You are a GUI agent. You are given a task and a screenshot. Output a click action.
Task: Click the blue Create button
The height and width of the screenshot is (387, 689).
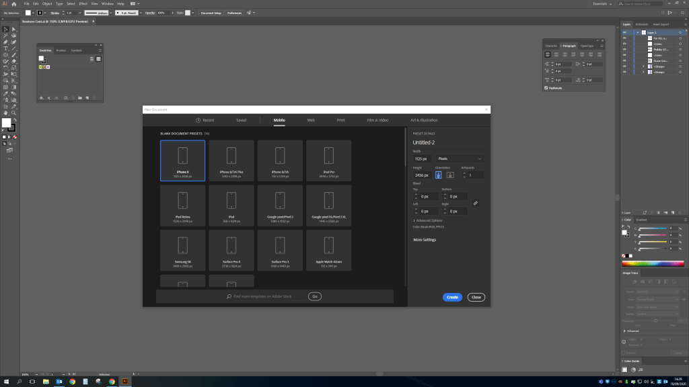(452, 297)
